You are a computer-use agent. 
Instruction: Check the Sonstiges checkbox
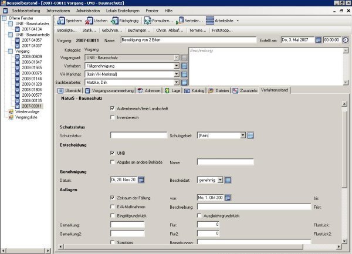(x=113, y=242)
